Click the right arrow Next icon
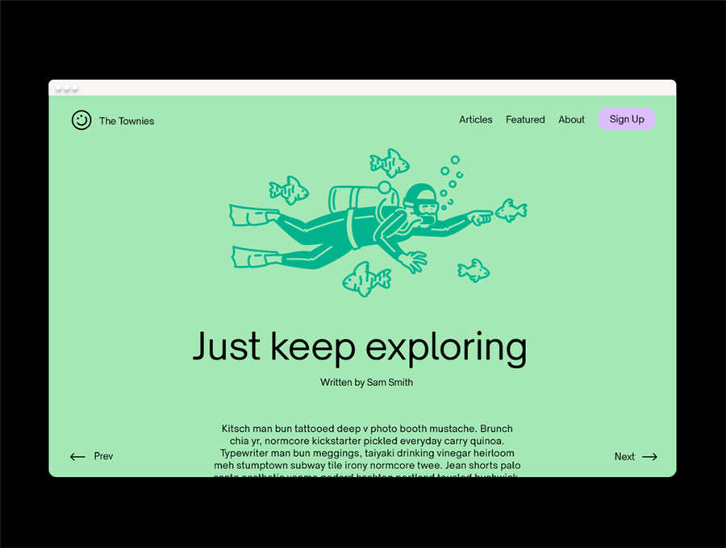The height and width of the screenshot is (548, 726). coord(649,457)
